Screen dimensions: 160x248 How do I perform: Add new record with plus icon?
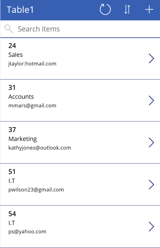coord(149,10)
